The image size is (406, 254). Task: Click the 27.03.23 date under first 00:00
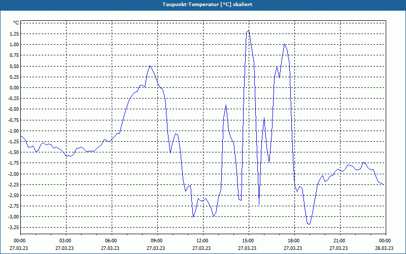tap(19, 248)
